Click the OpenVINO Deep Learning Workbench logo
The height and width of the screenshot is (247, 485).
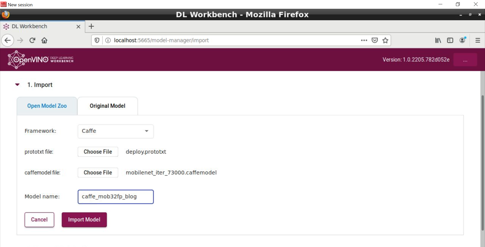[x=40, y=60]
